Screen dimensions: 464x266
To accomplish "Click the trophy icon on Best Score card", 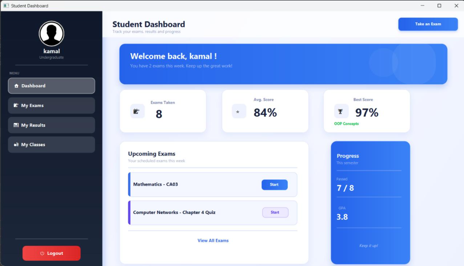I will click(x=341, y=111).
